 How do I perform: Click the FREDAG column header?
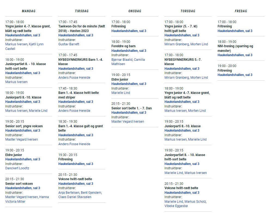tap(241, 11)
